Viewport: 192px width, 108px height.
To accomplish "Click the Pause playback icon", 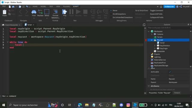I will coord(71,12).
